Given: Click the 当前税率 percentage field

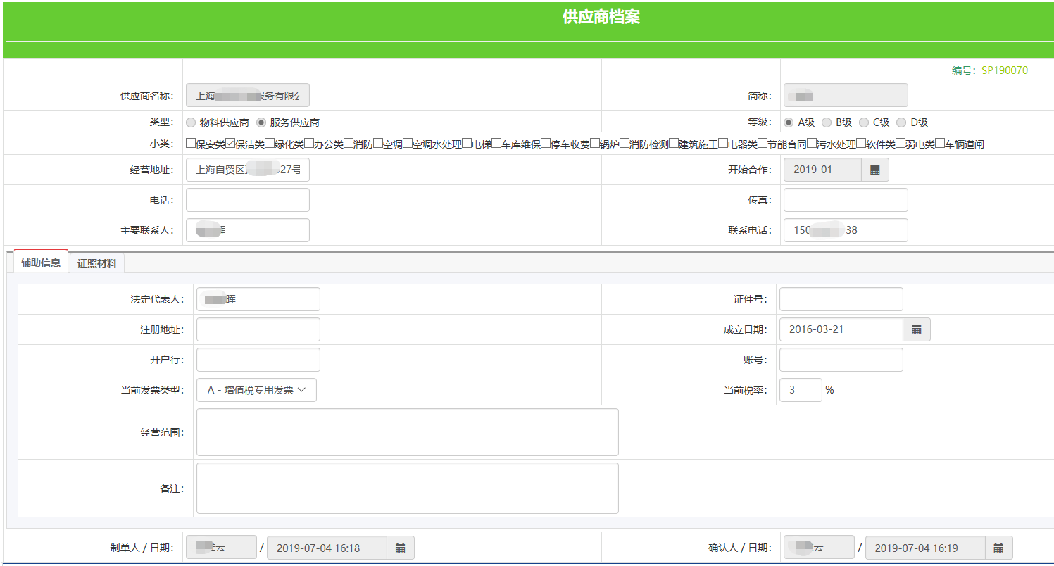Looking at the screenshot, I should click(x=800, y=390).
